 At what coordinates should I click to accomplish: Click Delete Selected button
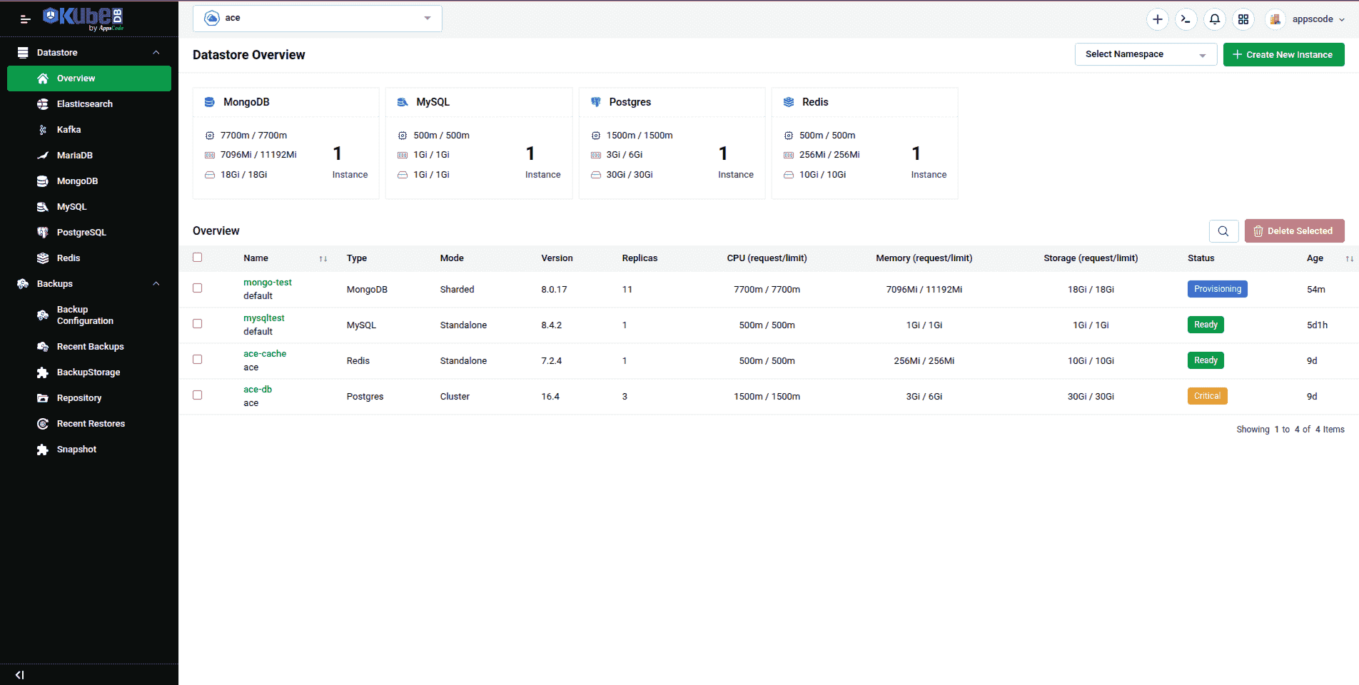(1295, 231)
